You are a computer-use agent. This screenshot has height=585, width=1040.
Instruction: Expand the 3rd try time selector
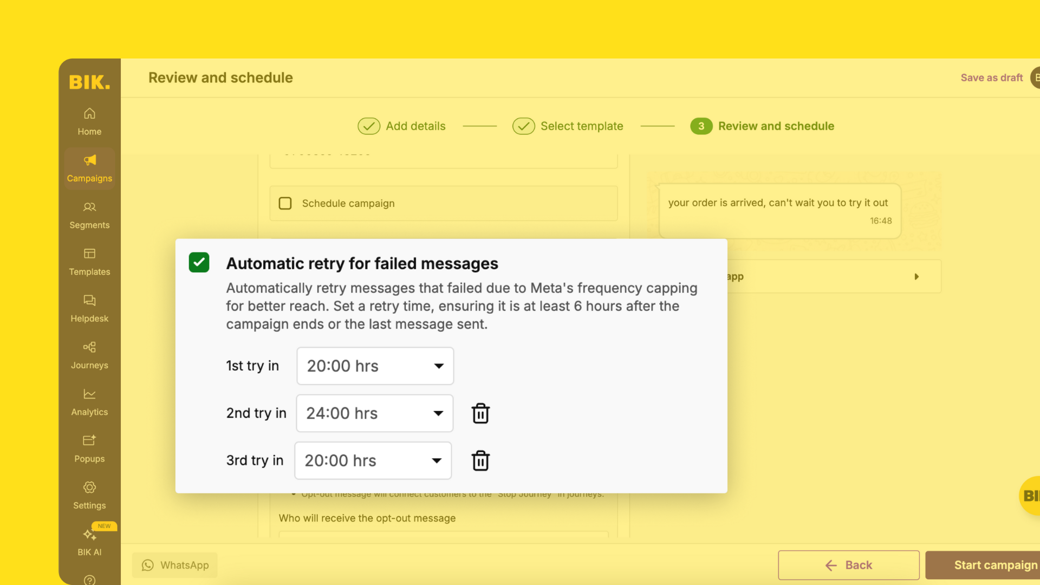point(372,460)
